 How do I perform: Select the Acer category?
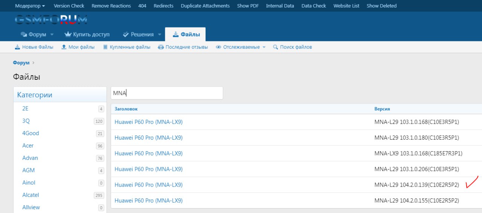point(28,146)
